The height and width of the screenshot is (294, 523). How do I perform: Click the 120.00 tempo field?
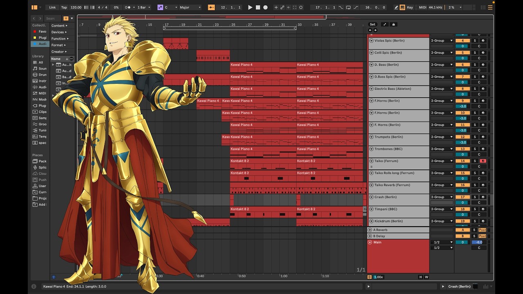pos(76,7)
